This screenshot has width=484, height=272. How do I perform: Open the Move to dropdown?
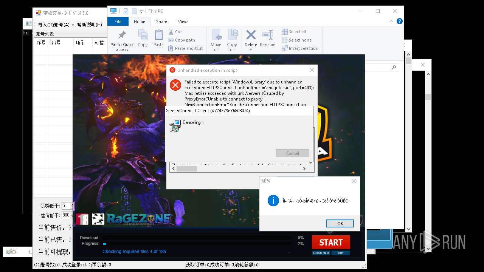click(216, 40)
